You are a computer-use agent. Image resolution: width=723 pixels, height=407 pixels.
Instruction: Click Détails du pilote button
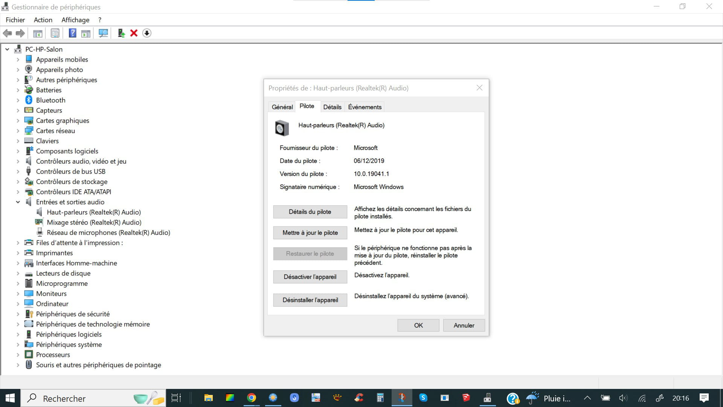[310, 212]
